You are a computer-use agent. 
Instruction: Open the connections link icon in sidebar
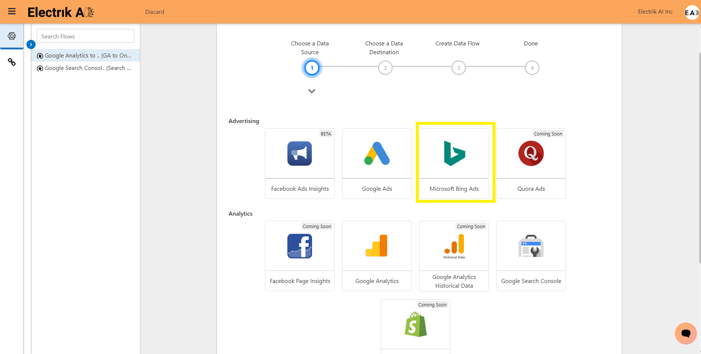point(12,62)
